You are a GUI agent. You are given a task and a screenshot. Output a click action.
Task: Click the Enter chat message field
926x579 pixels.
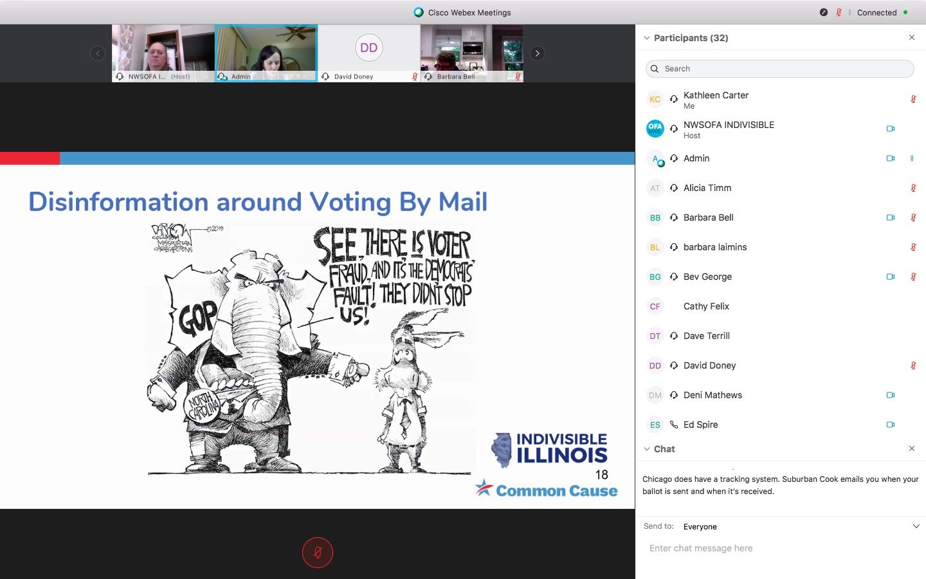click(x=781, y=548)
